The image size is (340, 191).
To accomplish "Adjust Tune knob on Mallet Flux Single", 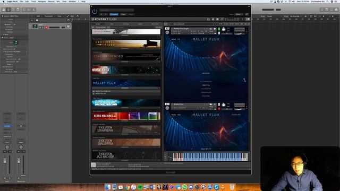I will [224, 29].
